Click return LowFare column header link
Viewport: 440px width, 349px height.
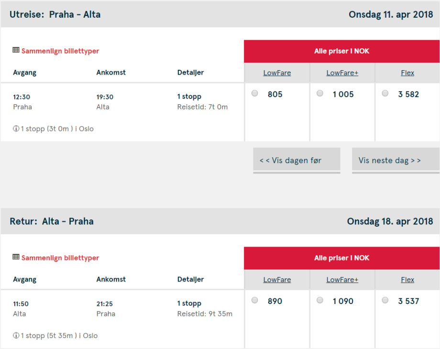tap(277, 280)
